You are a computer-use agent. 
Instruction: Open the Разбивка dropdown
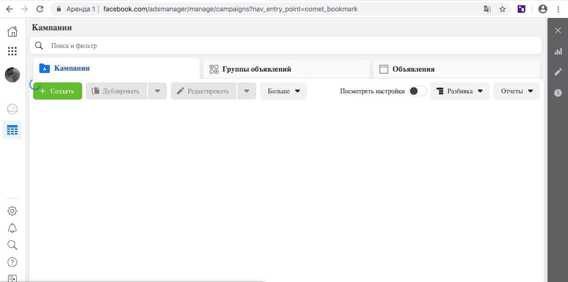click(x=460, y=91)
